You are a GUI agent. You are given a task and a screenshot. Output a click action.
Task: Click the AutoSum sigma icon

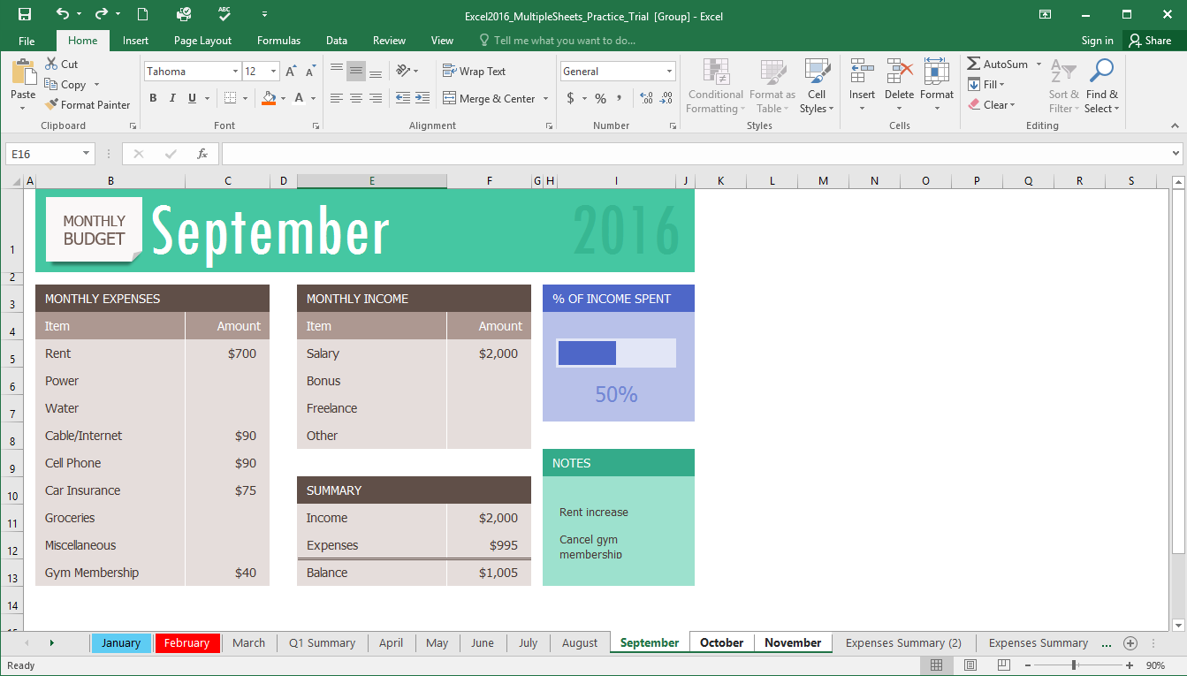click(973, 65)
